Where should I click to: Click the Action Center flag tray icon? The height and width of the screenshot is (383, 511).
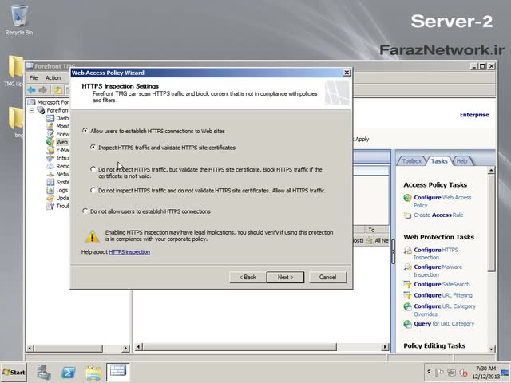pos(439,373)
